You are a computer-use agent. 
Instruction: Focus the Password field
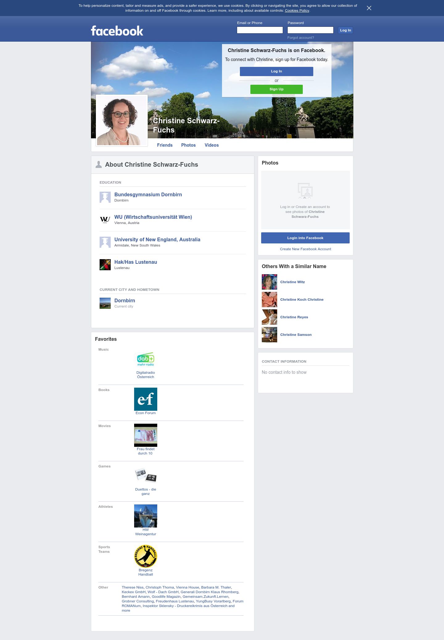point(310,30)
